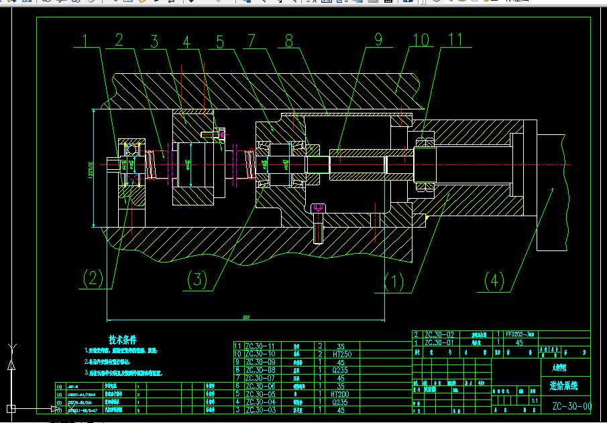This screenshot has width=607, height=423.
Task: Click part code ZC.30-05 in parts list
Action: 260,394
